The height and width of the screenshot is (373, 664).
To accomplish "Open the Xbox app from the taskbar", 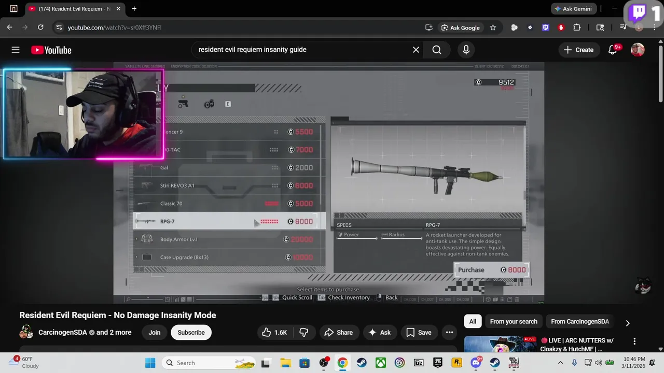I will (380, 363).
